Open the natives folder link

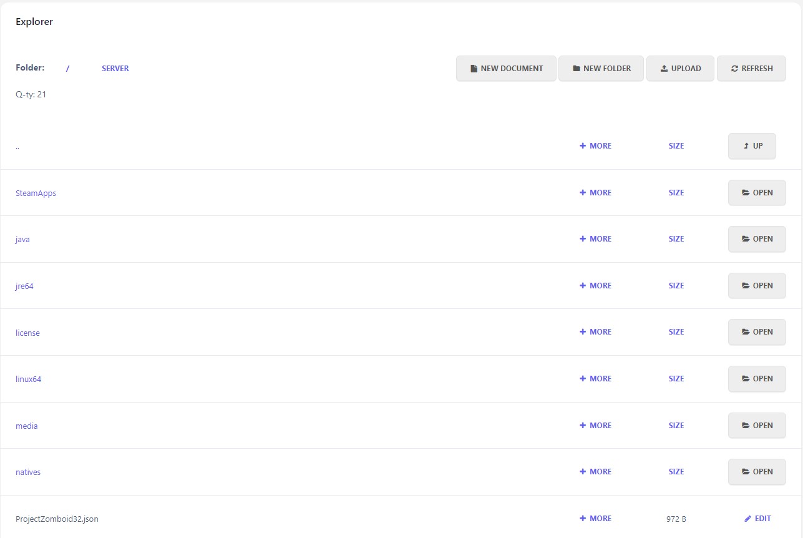27,471
